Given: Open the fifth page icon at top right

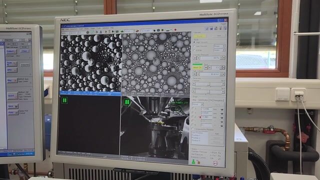Looking at the screenshot, I should point(225,28).
